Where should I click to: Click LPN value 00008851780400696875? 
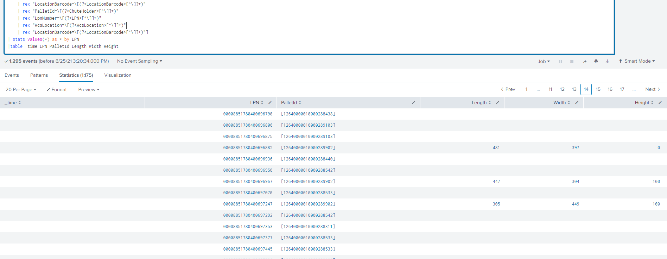pyautogui.click(x=248, y=137)
